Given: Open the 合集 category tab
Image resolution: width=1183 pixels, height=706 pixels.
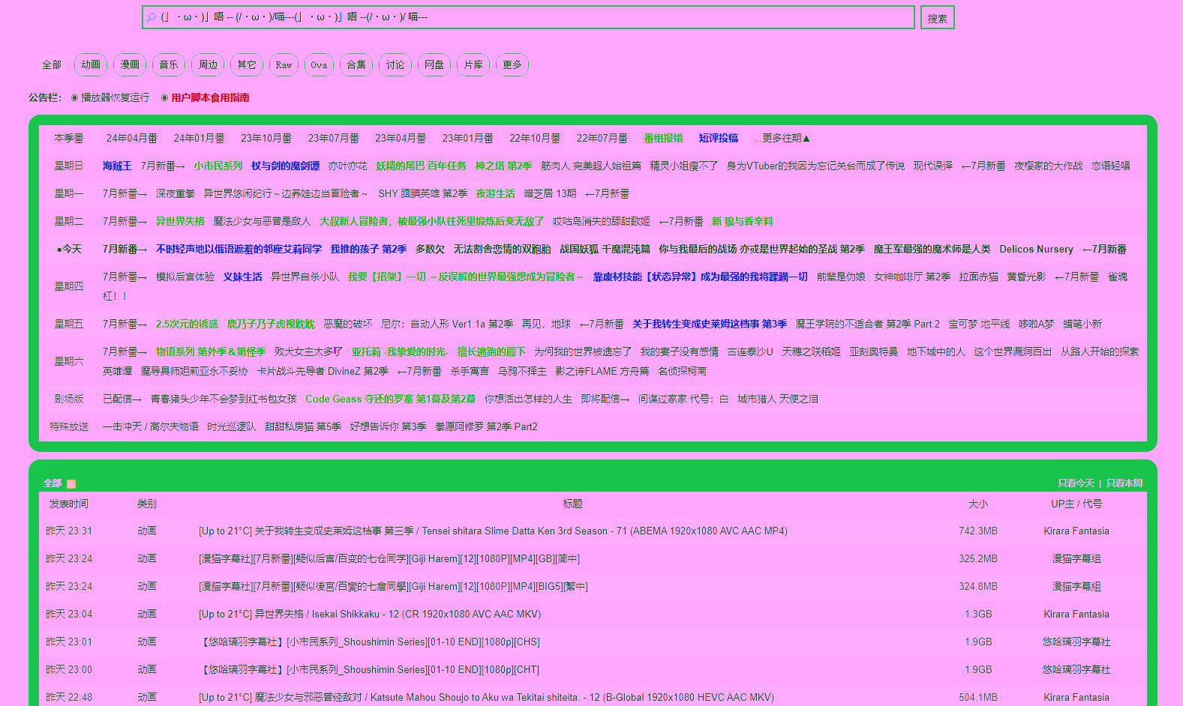Looking at the screenshot, I should (356, 65).
